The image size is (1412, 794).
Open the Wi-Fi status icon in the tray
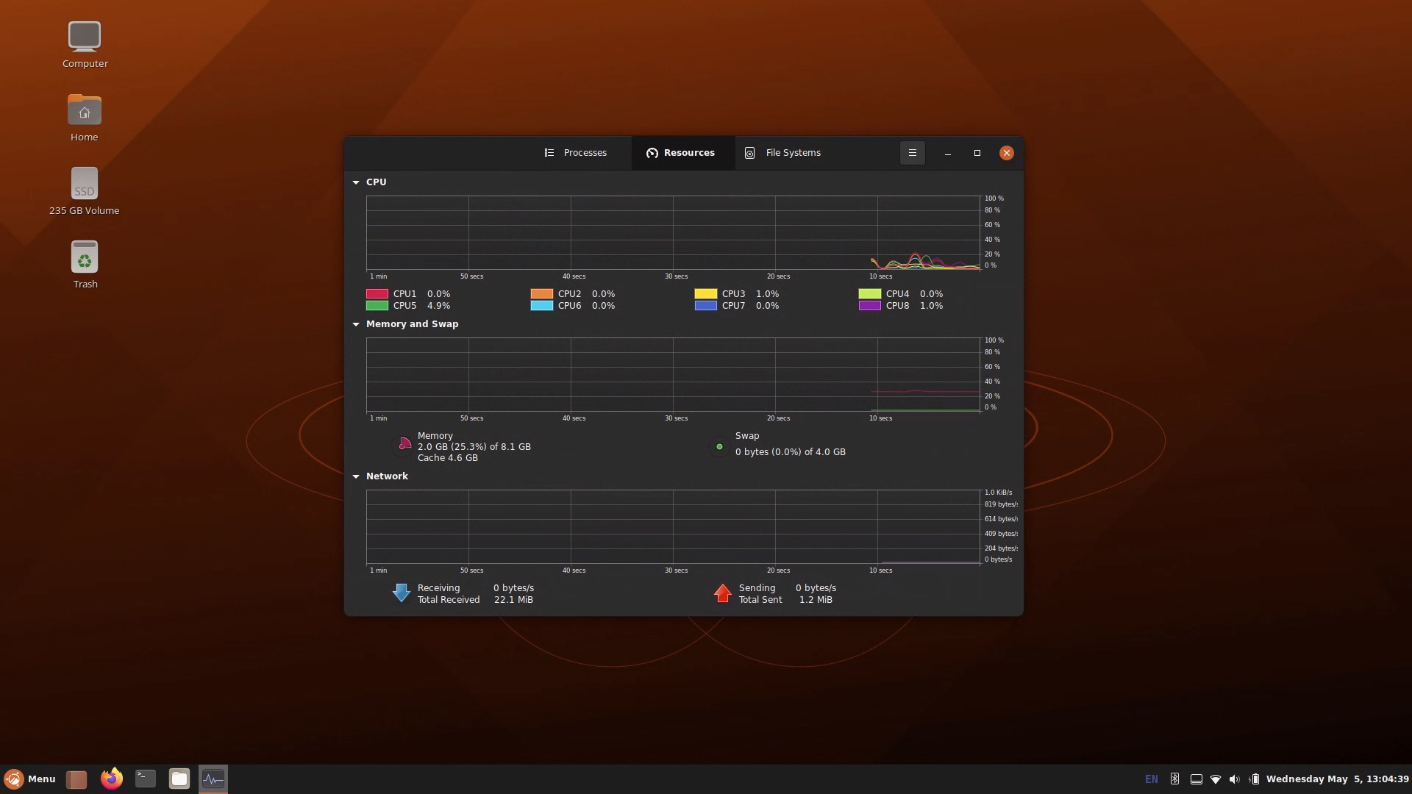pyautogui.click(x=1215, y=779)
